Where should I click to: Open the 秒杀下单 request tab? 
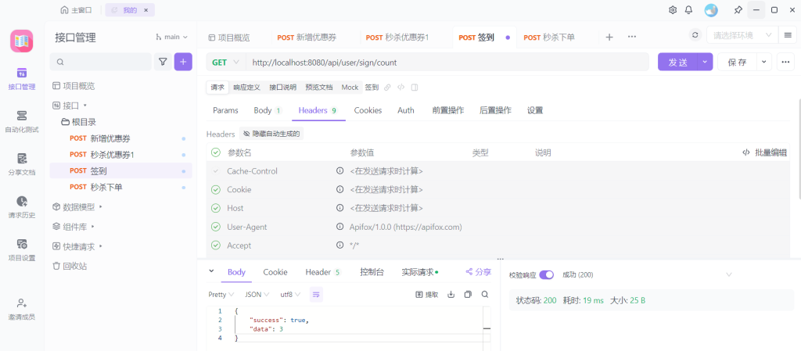pyautogui.click(x=549, y=37)
